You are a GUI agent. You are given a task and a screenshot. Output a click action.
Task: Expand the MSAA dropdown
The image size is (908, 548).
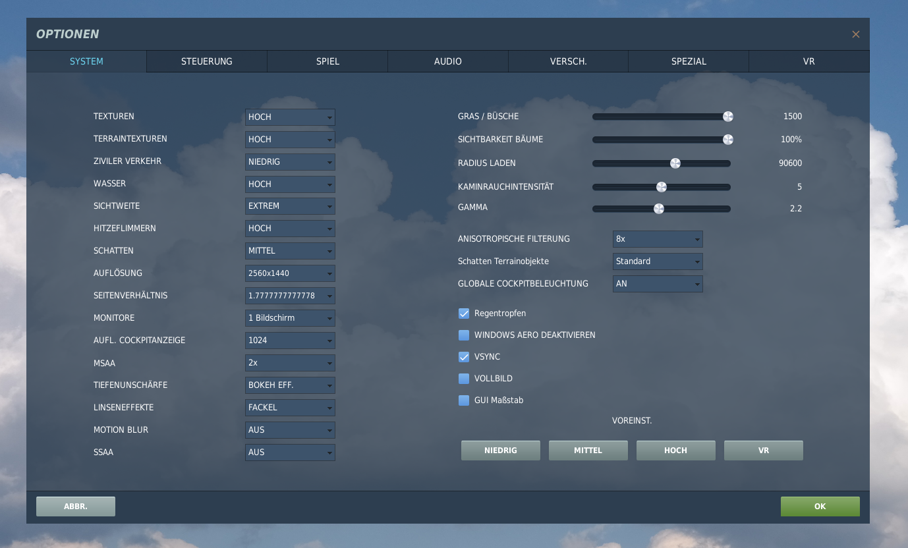[x=290, y=363]
